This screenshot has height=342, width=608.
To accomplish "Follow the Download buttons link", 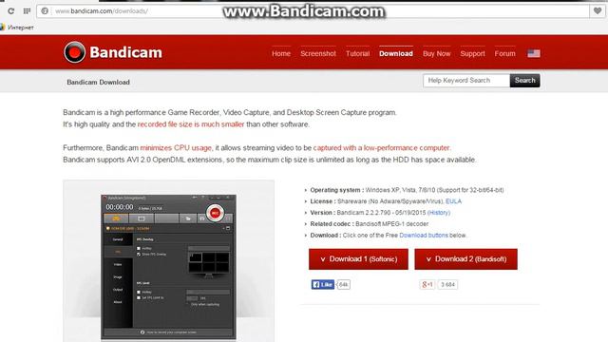I will point(424,235).
